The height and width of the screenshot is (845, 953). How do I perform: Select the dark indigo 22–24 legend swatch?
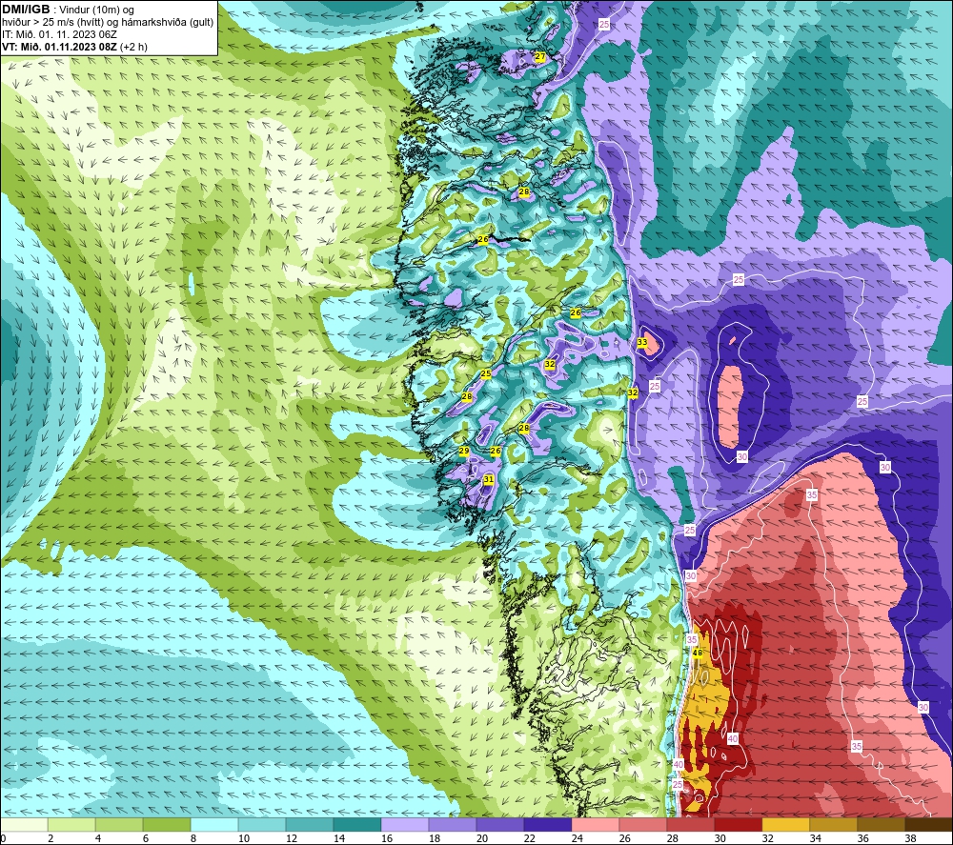pos(548,824)
